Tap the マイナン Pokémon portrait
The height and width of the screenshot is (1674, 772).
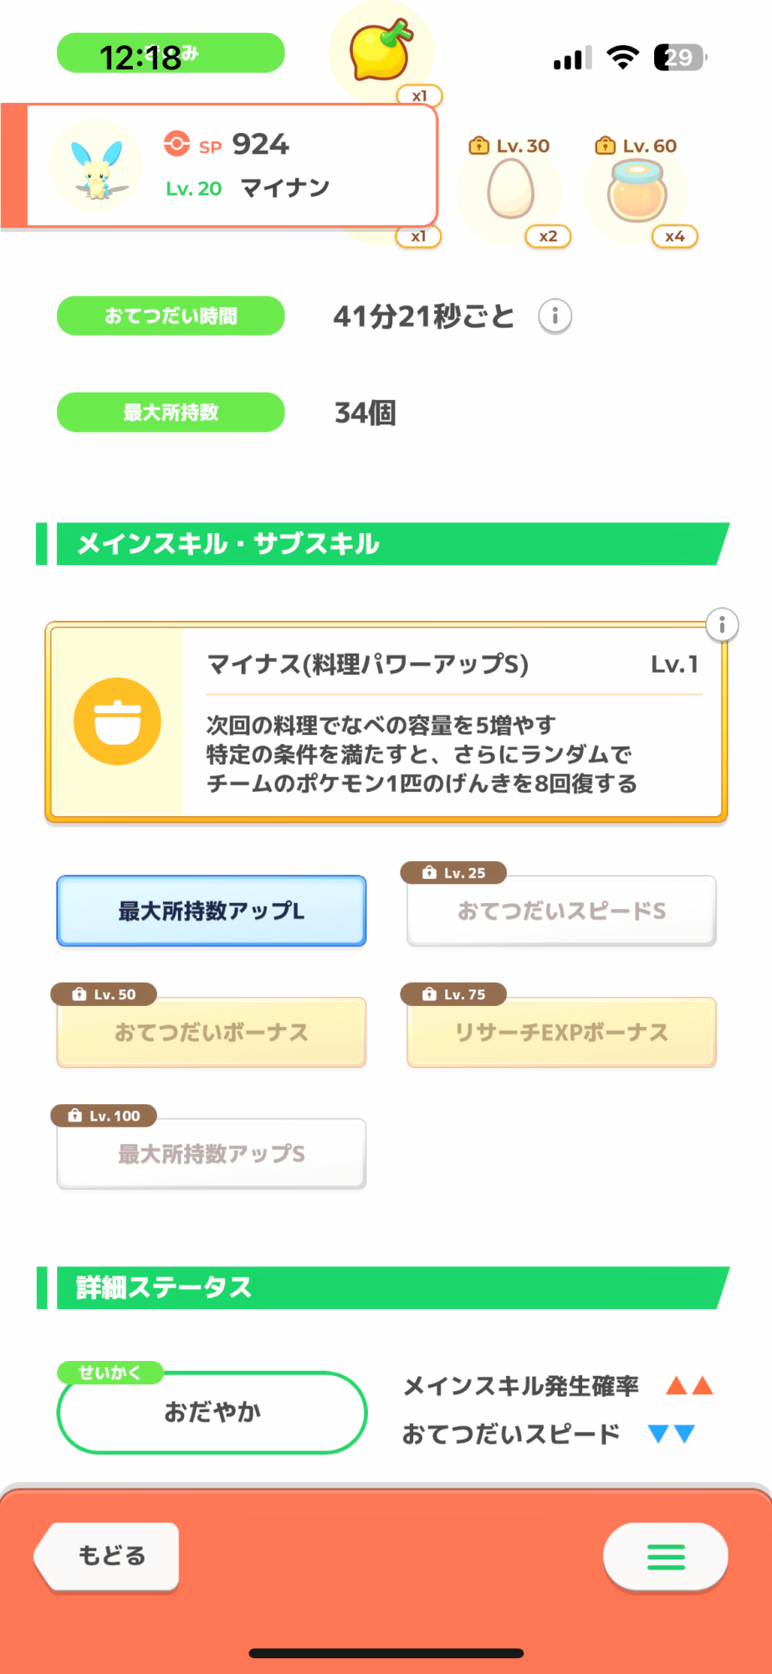click(x=96, y=165)
